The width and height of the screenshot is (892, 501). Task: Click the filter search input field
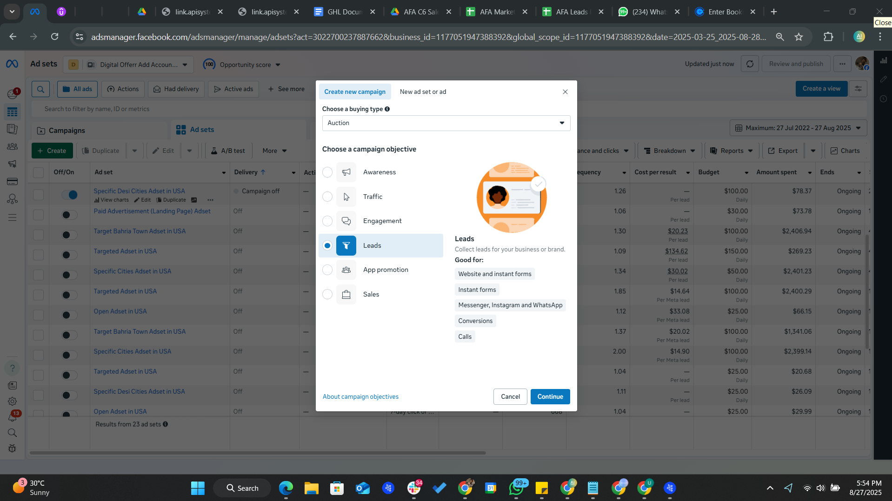(x=449, y=109)
